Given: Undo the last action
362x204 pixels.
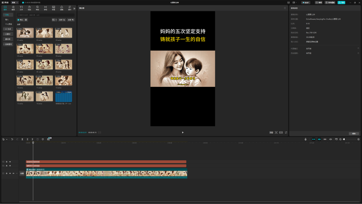Looking at the screenshot, I should pos(12,139).
